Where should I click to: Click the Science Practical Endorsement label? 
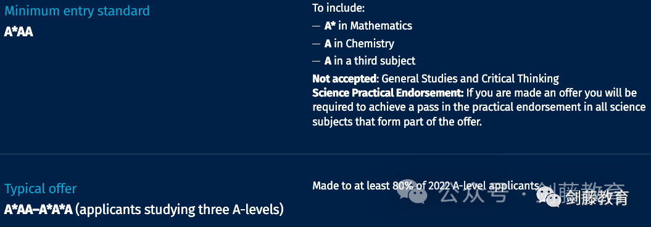[x=388, y=92]
